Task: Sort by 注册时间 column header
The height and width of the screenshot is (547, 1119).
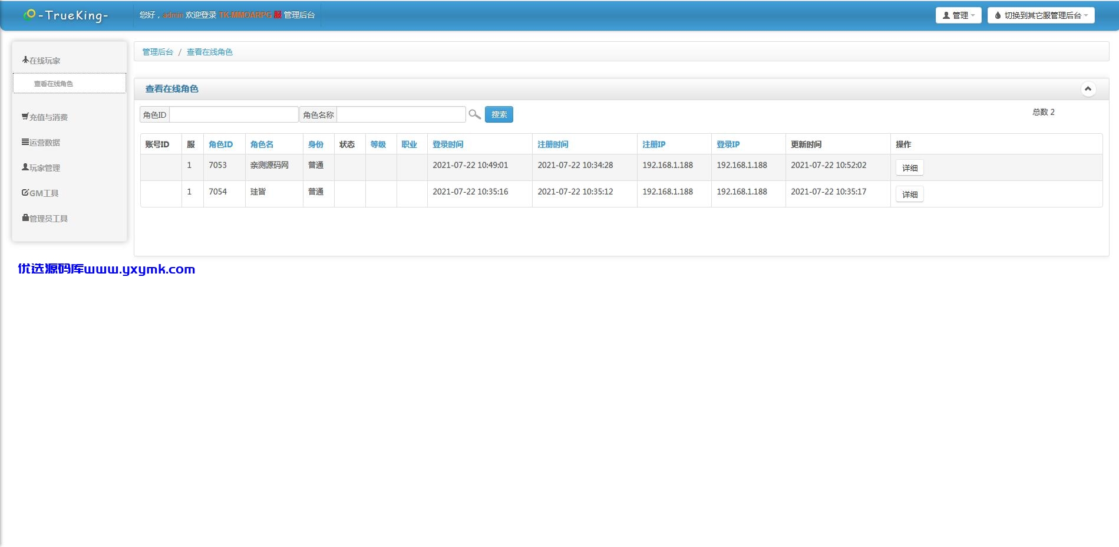Action: (553, 144)
